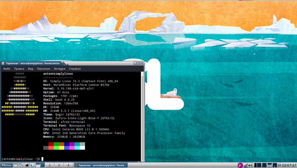Screen dimensions: 297x168
Task: Click the WM: IceWM 3.3.1 line
Action: pyautogui.click(x=69, y=111)
